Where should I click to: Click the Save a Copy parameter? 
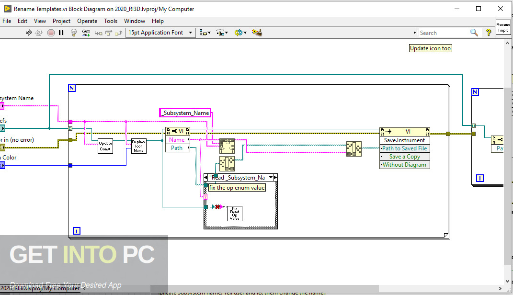click(405, 156)
